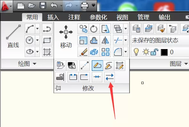Select the Polyline tool
Screen dimensions: 189x127
click(47, 29)
